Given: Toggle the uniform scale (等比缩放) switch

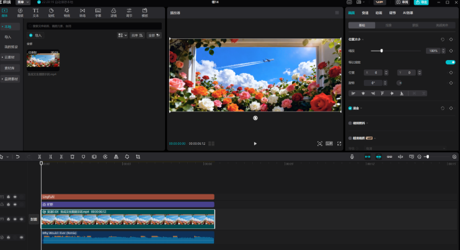Looking at the screenshot, I should tap(450, 62).
